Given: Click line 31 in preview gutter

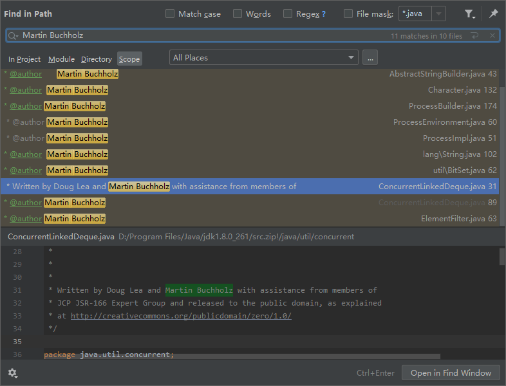Looking at the screenshot, I should point(17,290).
